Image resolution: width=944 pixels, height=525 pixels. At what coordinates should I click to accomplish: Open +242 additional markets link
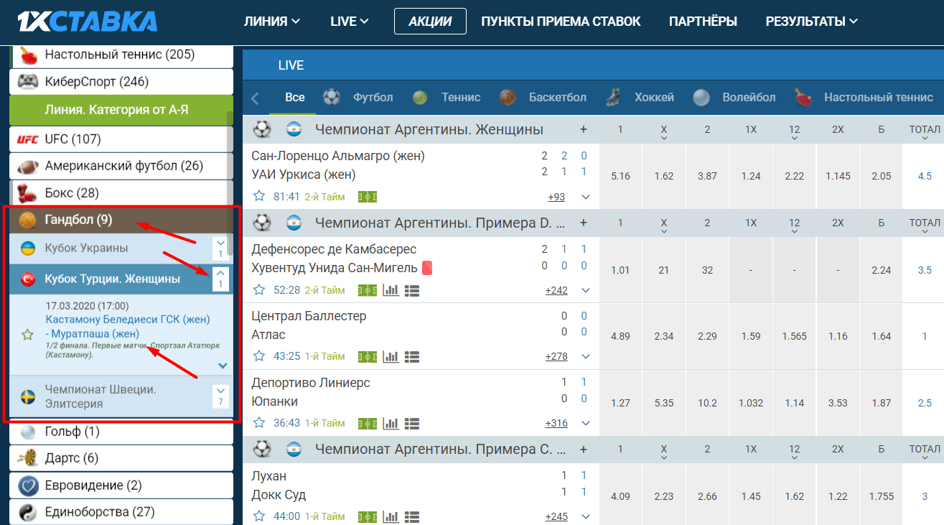tap(556, 290)
